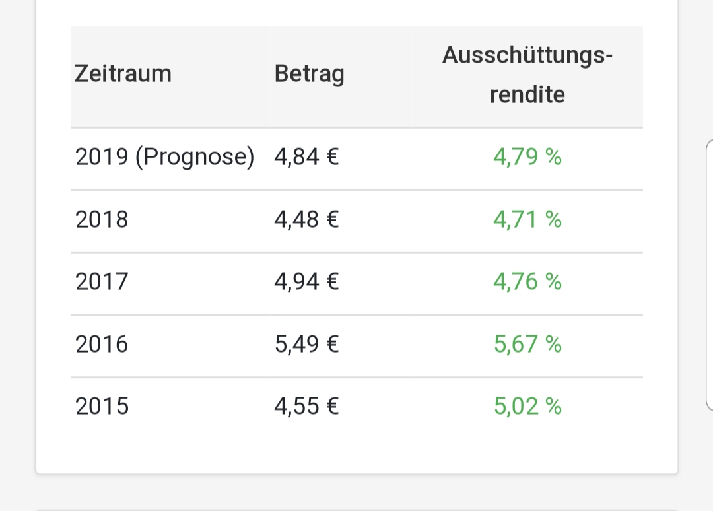Click the 4,84 € amount
713x511 pixels.
point(306,157)
